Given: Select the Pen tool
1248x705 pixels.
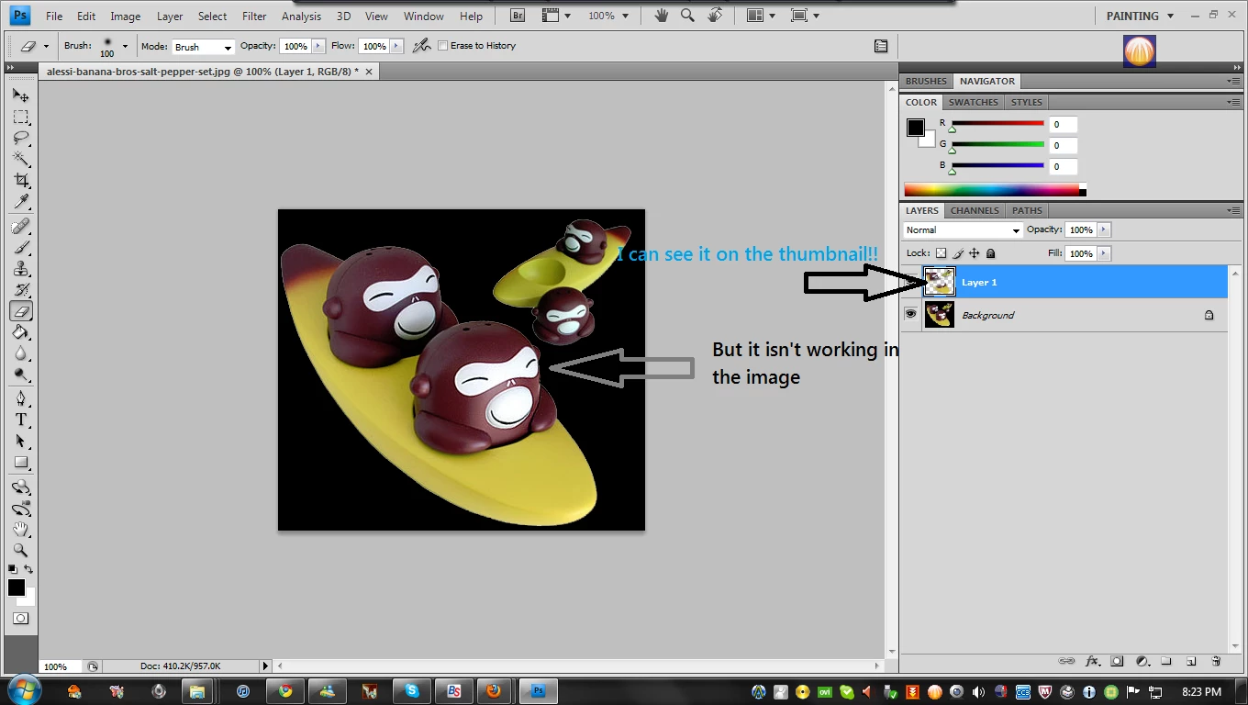Looking at the screenshot, I should tap(20, 398).
